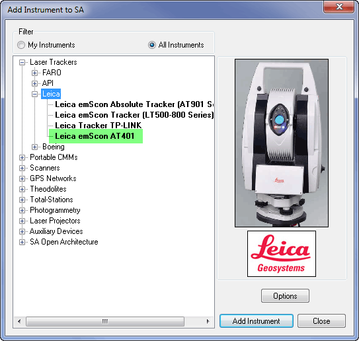Click the Add Instrument button
359x341 pixels.
[x=257, y=321]
